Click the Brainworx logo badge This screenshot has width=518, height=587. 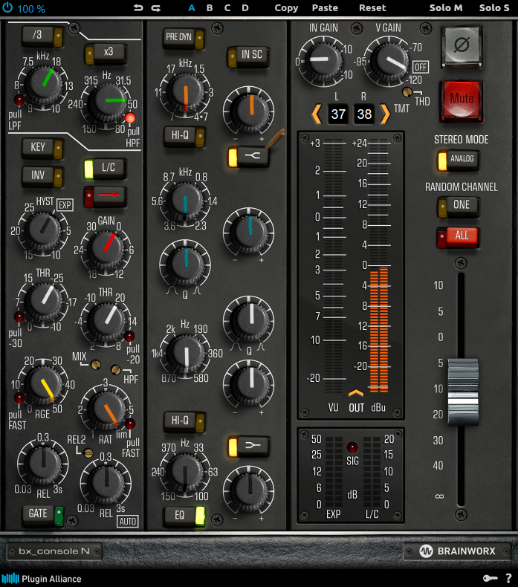click(457, 551)
